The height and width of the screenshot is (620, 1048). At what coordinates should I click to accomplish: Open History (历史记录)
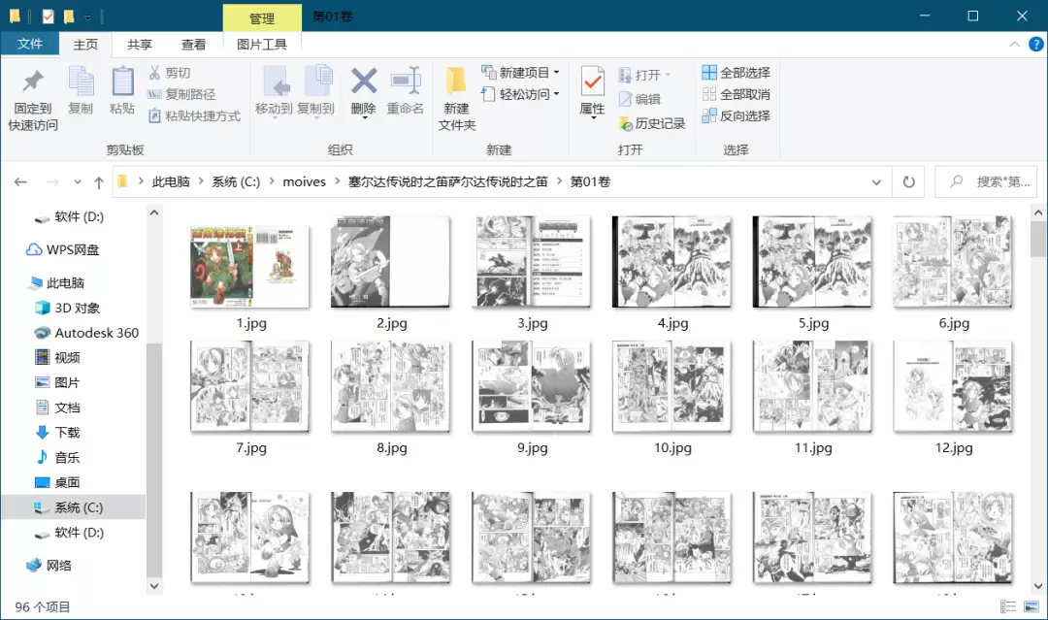652,123
